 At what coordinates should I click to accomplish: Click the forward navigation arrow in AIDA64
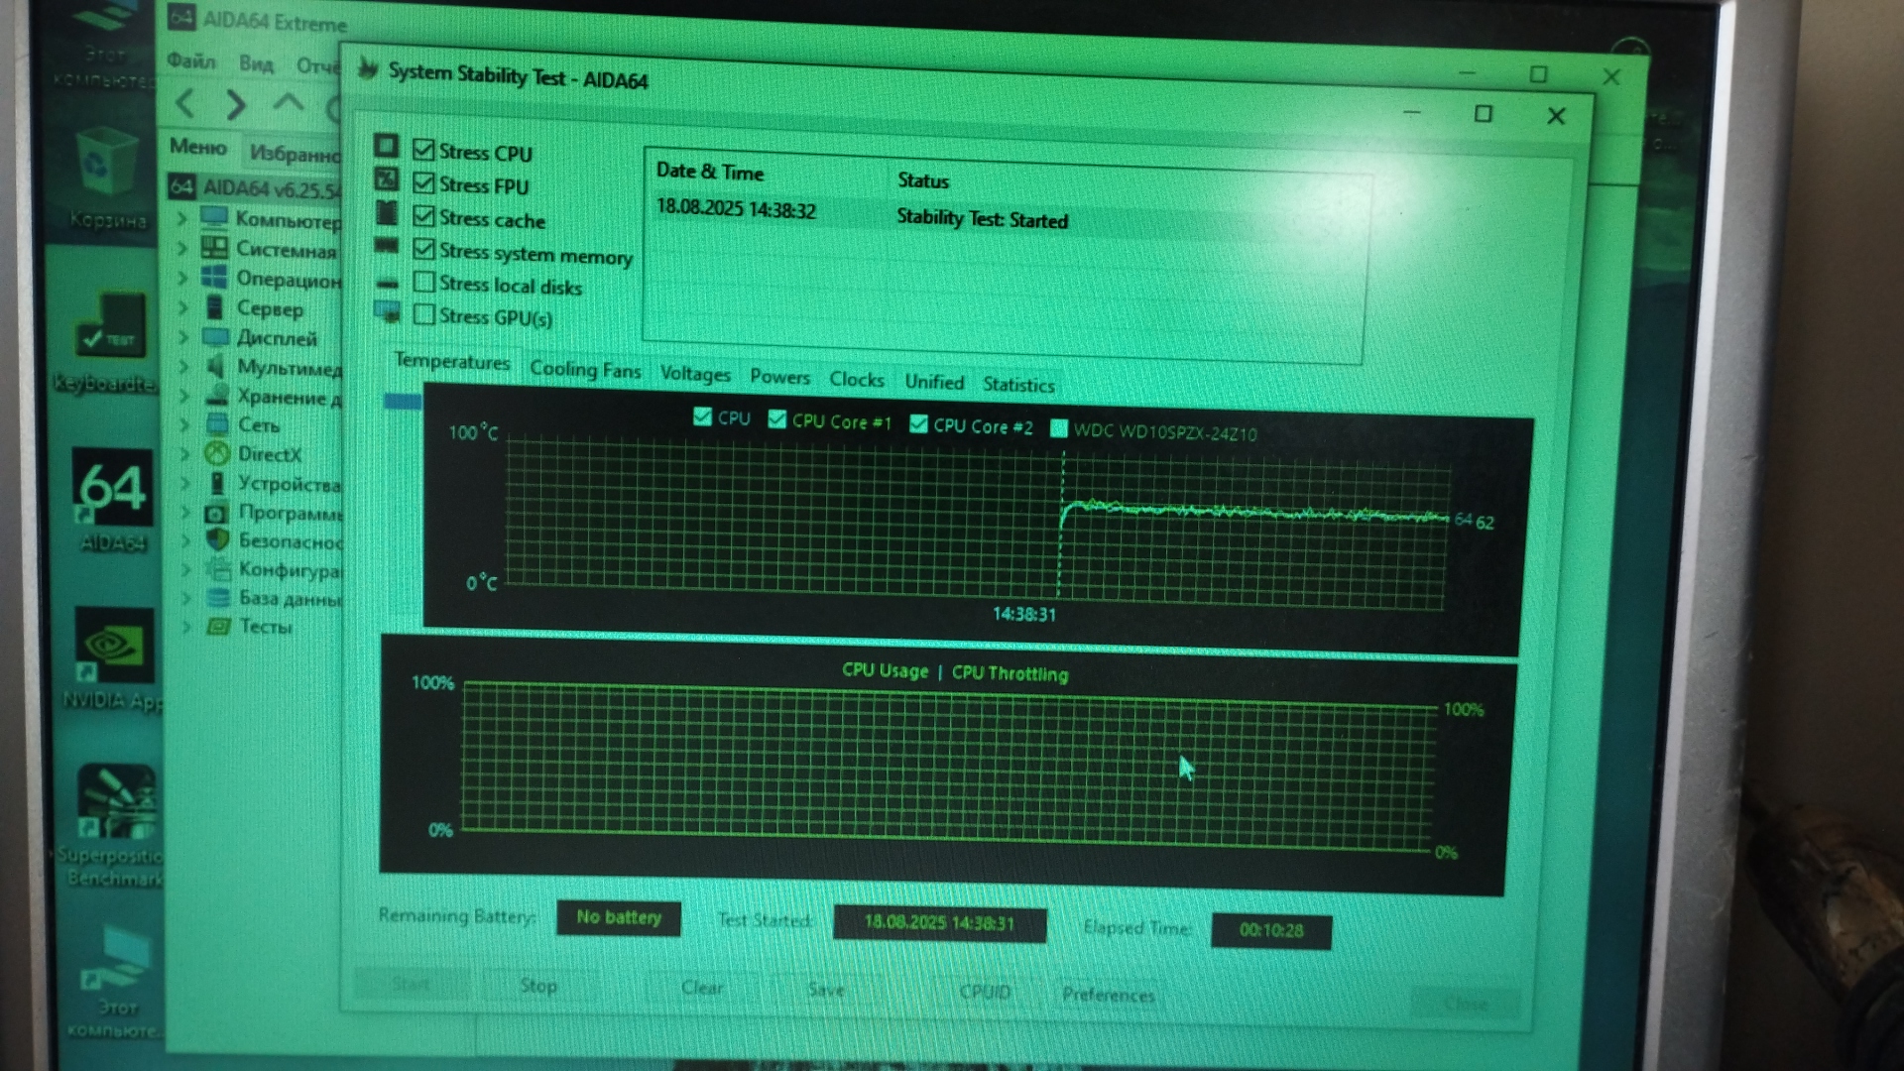pyautogui.click(x=236, y=104)
